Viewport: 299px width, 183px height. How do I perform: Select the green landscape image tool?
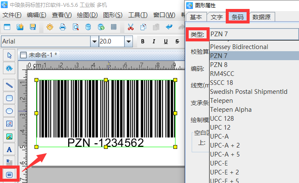[9, 137]
